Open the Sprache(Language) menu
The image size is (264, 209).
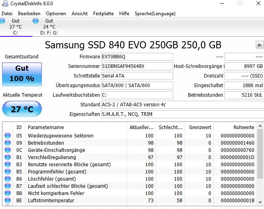(x=155, y=14)
